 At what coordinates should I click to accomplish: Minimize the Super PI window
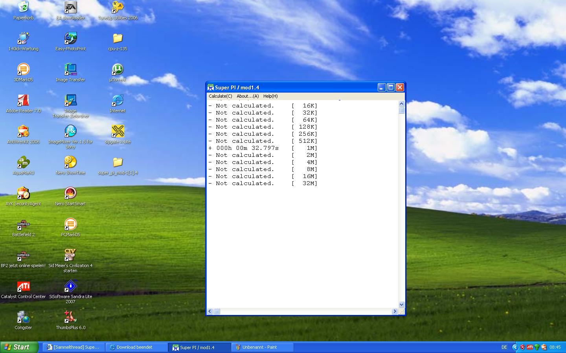pyautogui.click(x=382, y=87)
